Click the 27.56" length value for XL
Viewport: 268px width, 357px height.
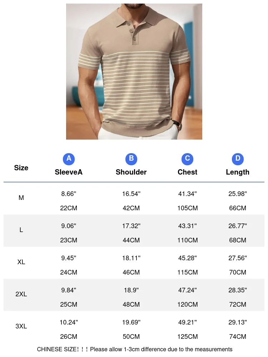click(238, 258)
